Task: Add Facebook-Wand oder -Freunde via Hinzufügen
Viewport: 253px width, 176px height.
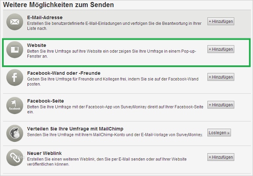Action: pos(221,77)
